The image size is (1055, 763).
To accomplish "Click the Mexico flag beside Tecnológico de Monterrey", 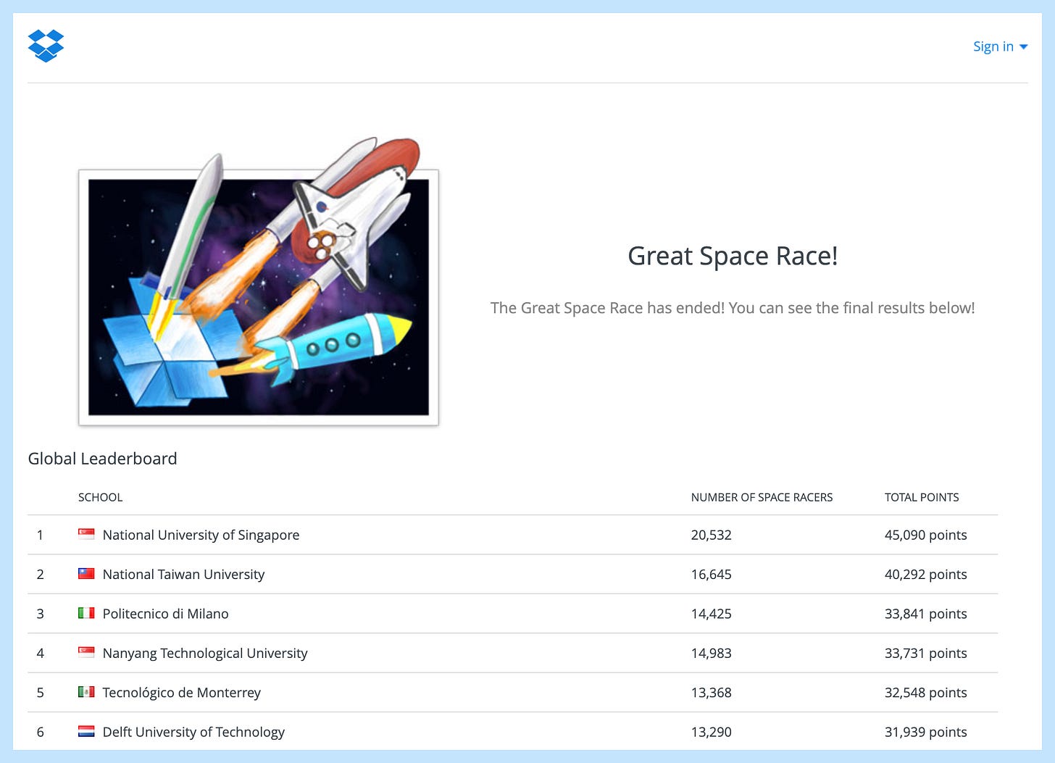I will (x=86, y=692).
